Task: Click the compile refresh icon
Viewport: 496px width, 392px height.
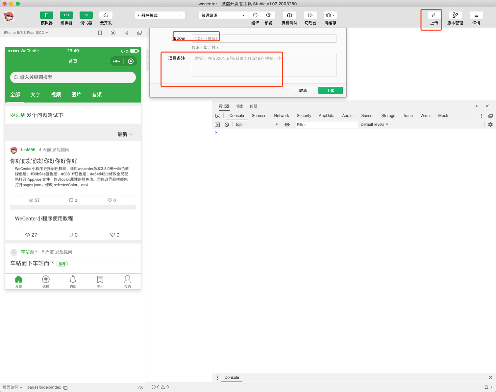Action: 255,15
